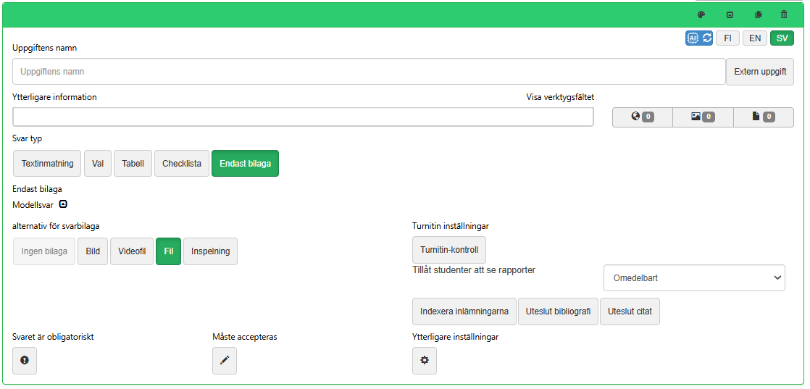Click the Uppgiftens namn input field
Viewport: 810px width, 389px height.
tap(369, 72)
